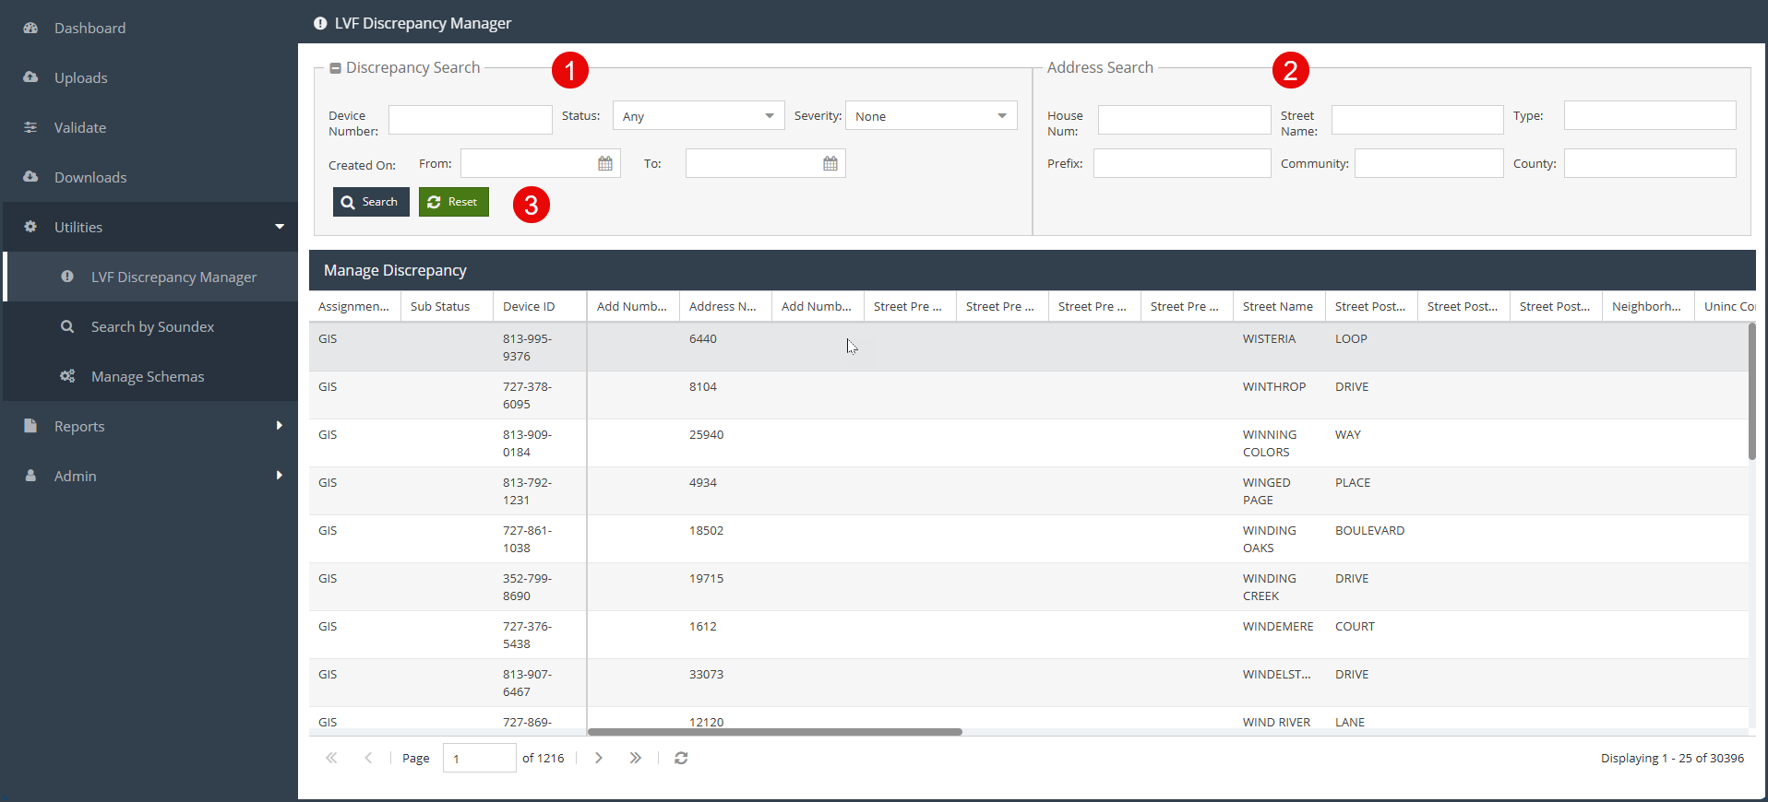Collapse the Discrepancy Search fieldset
Viewport: 1768px width, 802px height.
336,68
